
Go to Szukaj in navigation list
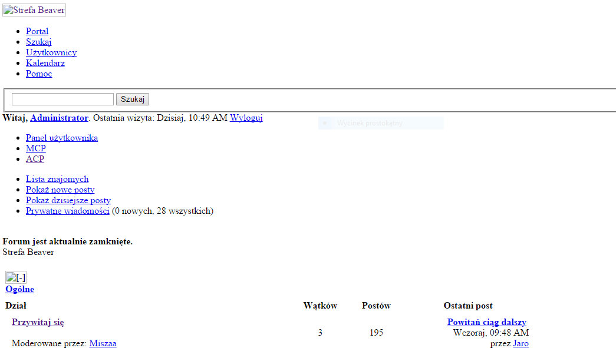[x=38, y=42]
